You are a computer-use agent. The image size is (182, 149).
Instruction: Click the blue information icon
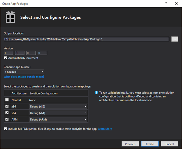[96, 93]
